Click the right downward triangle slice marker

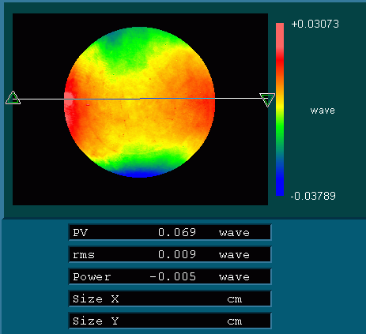point(267,99)
